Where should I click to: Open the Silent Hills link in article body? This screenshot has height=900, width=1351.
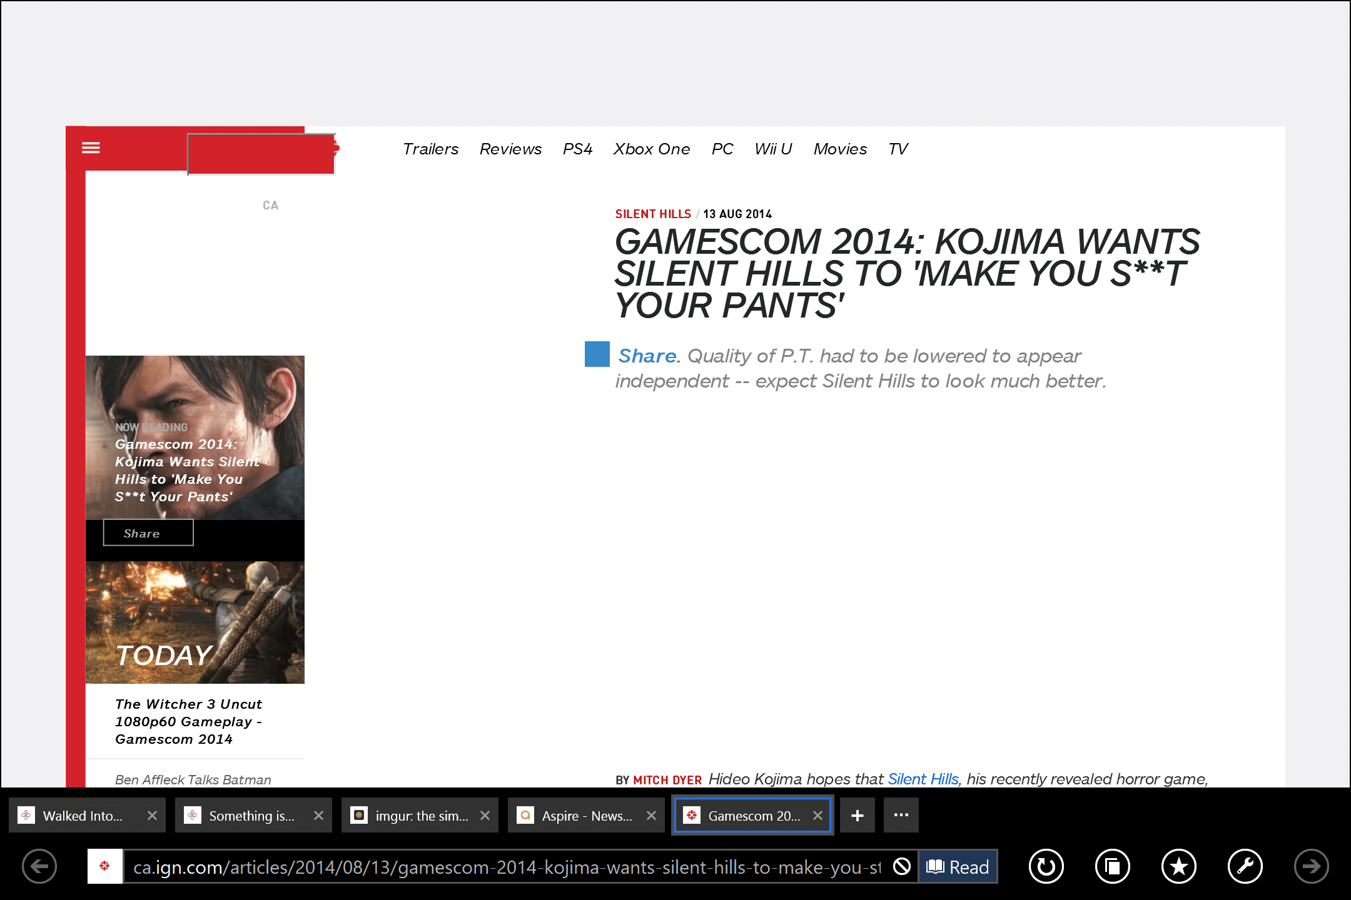click(x=923, y=779)
